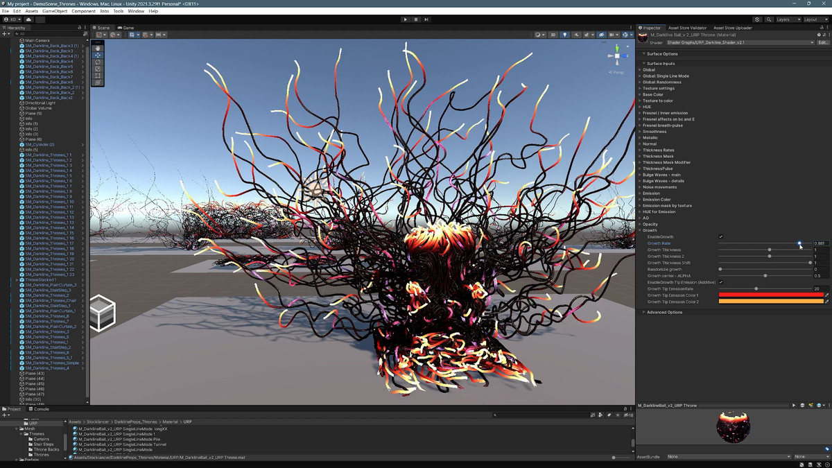This screenshot has width=832, height=468.
Task: Open the GameObject menu
Action: 55,11
